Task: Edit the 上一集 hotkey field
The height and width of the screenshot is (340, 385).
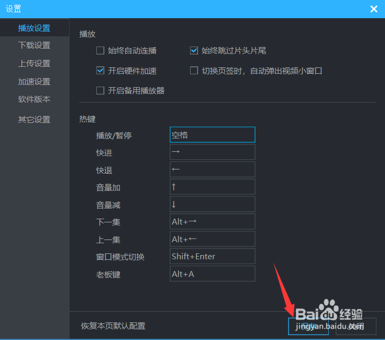Action: coord(213,239)
